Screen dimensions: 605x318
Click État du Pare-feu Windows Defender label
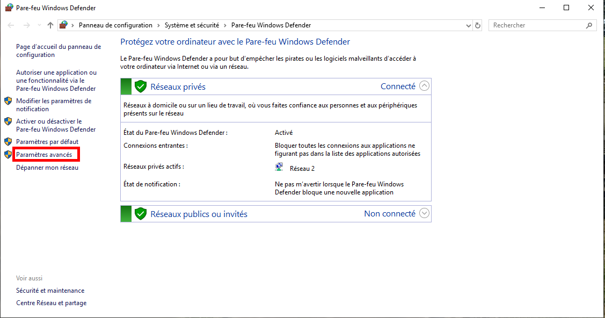click(x=176, y=133)
